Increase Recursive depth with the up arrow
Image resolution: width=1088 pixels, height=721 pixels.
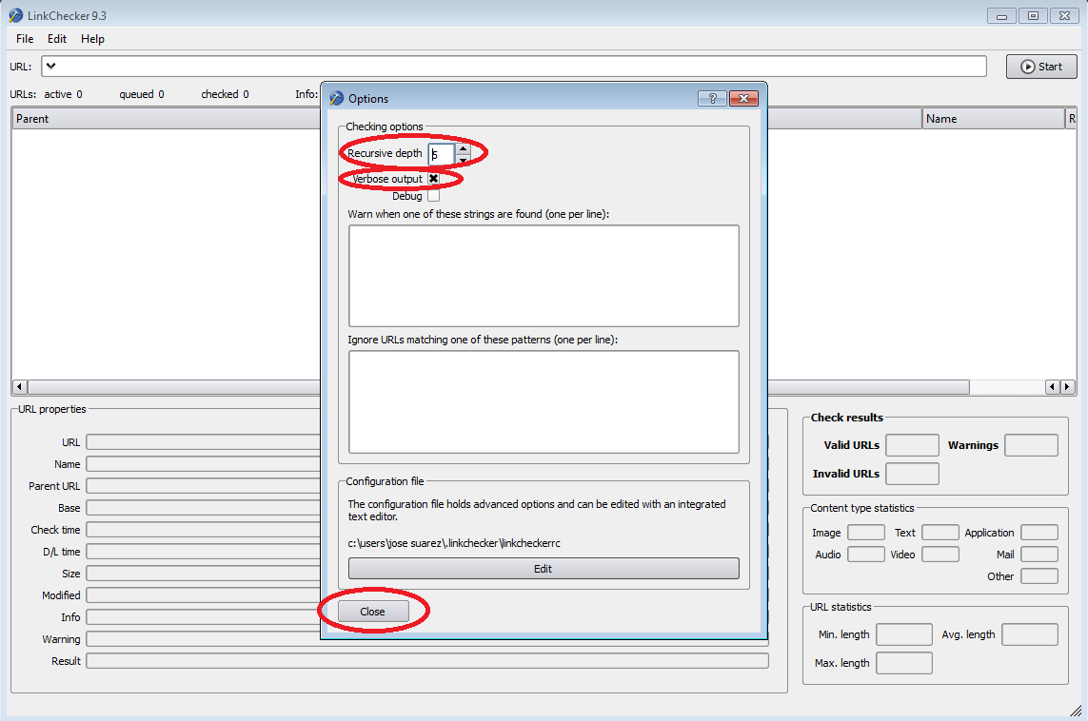463,147
